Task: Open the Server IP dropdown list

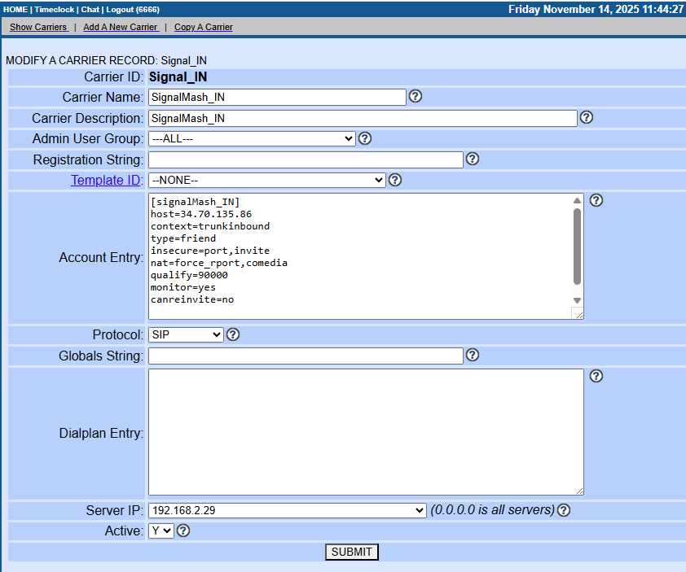Action: pyautogui.click(x=287, y=510)
